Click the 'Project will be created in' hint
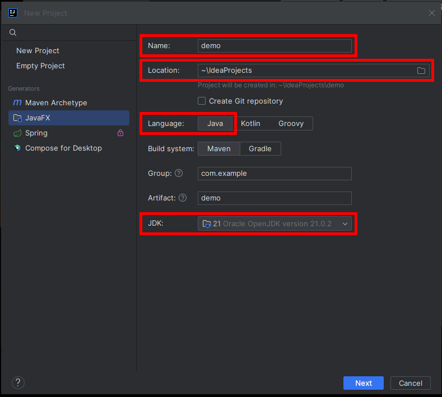442x397 pixels. pos(271,85)
